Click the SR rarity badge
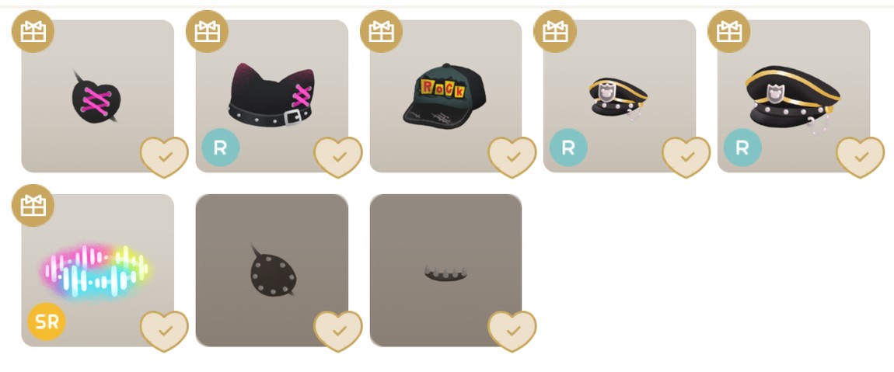 [x=46, y=322]
